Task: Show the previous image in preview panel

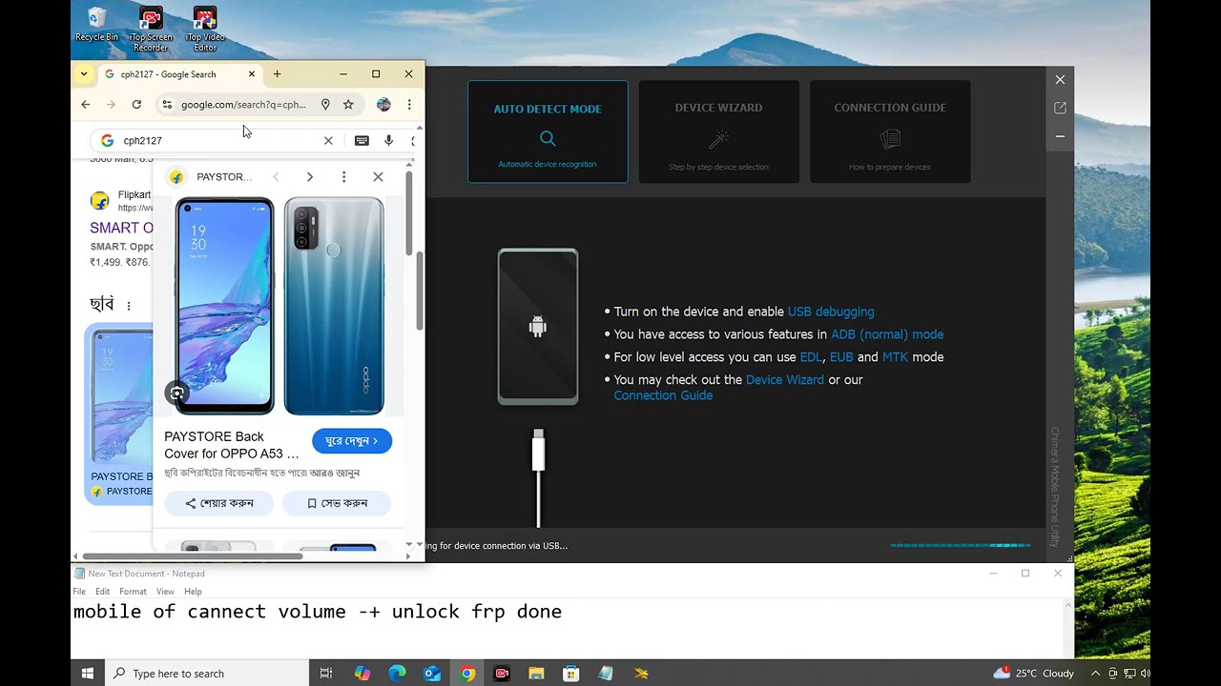Action: pyautogui.click(x=276, y=177)
